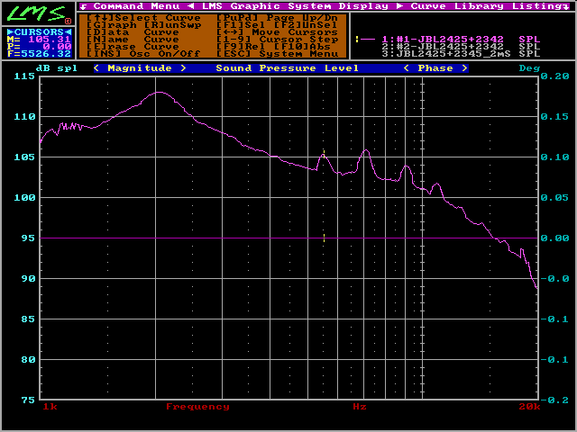
Task: Click the 20k frequency axis label
Action: [529, 406]
